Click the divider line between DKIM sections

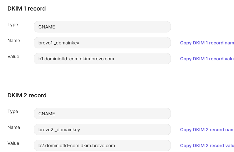[121, 78]
